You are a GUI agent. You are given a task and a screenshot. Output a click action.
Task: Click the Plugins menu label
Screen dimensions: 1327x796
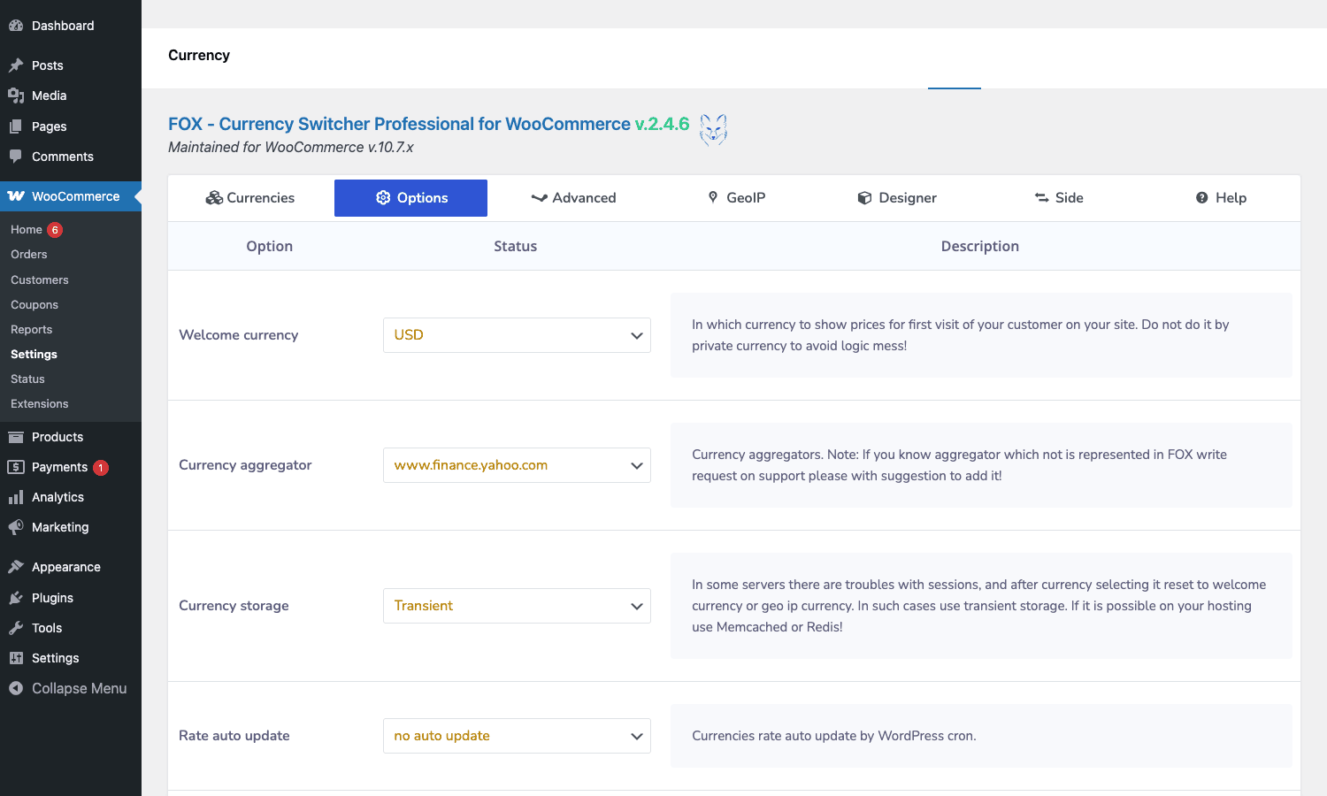point(52,598)
